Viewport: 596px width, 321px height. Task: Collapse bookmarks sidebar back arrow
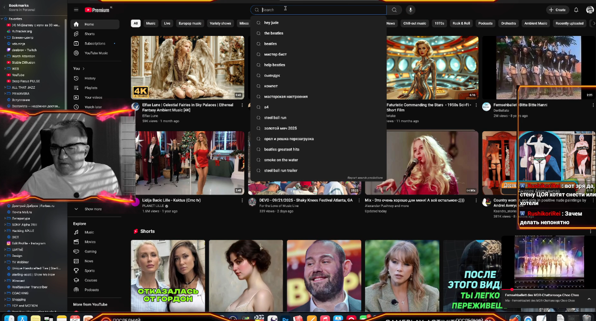[x=4, y=7]
